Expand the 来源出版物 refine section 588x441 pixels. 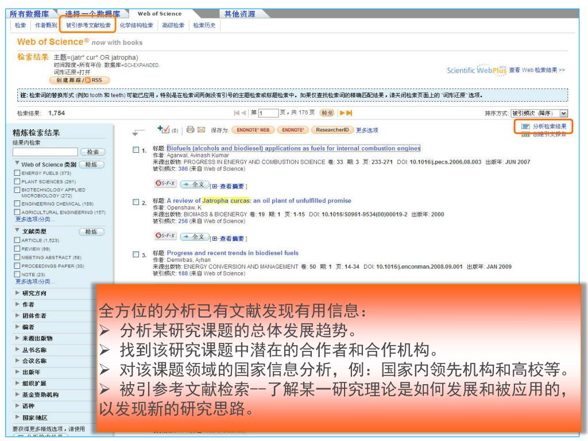tap(17, 338)
